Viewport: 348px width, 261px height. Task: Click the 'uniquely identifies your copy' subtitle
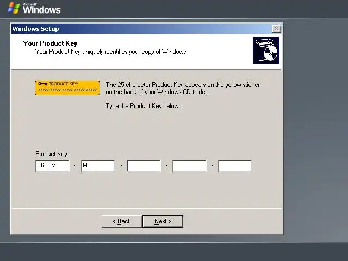[x=111, y=52]
